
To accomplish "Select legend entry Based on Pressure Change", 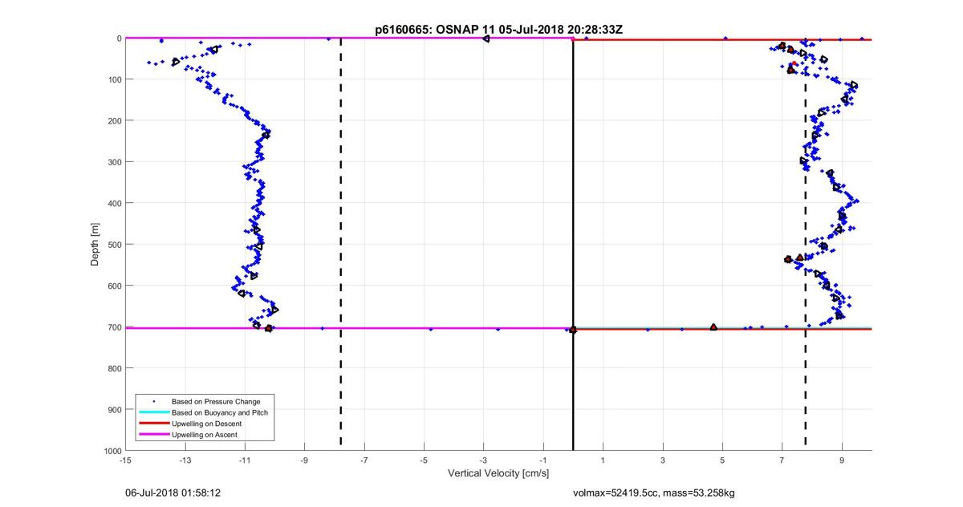I will click(216, 401).
